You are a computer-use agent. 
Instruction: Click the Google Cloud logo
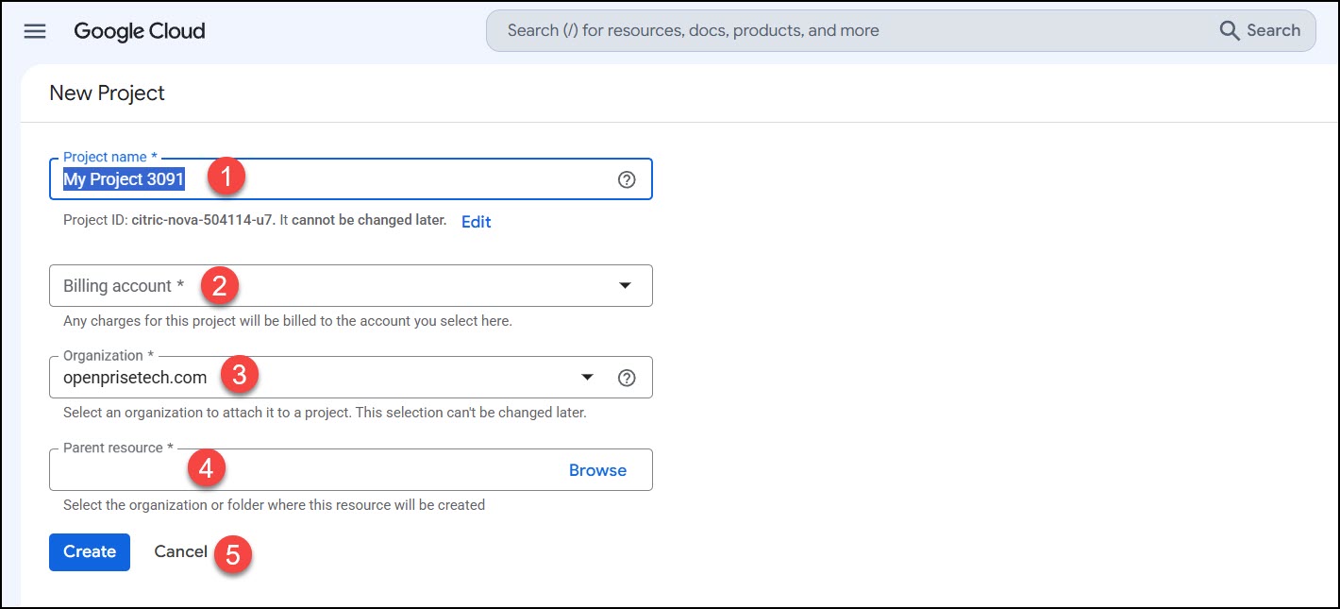140,31
